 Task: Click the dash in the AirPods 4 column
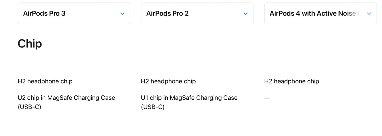click(x=267, y=98)
